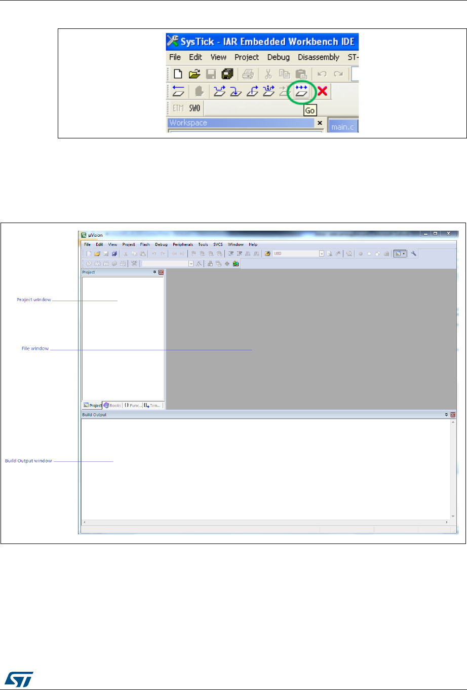Click the Save All icon in IAR toolbar
This screenshot has height=690, width=467.
pyautogui.click(x=228, y=74)
